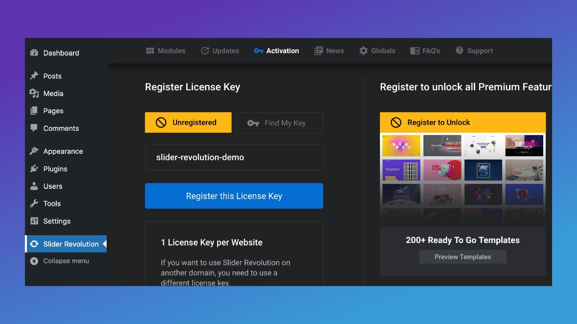This screenshot has height=324, width=577.
Task: Click the yellow Unregistered status button
Action: tap(188, 122)
